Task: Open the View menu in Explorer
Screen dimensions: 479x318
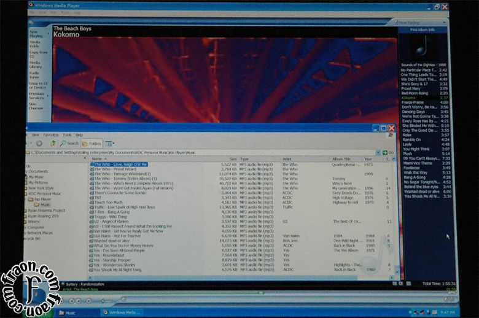Action: coord(36,134)
